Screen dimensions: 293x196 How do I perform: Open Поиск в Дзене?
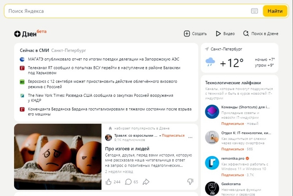(261, 34)
